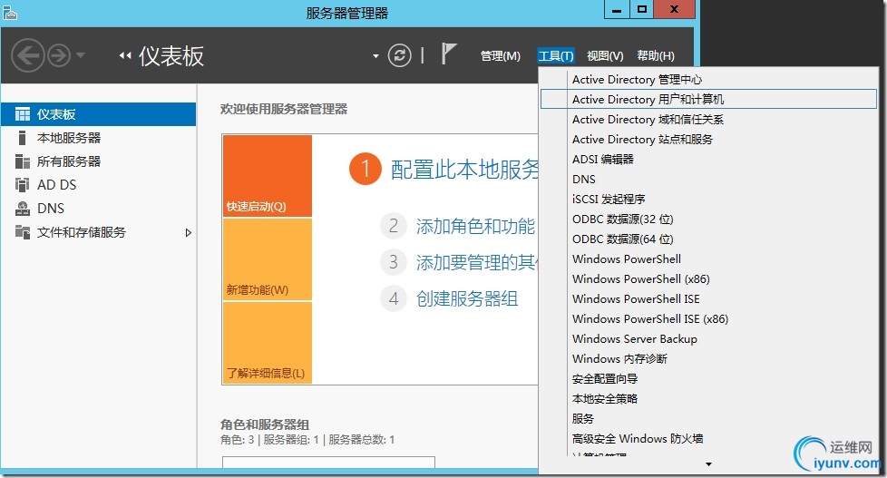The width and height of the screenshot is (887, 478).
Task: Open the 工具(T) menu
Action: (x=556, y=56)
